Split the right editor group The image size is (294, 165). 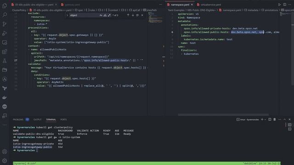point(285,5)
